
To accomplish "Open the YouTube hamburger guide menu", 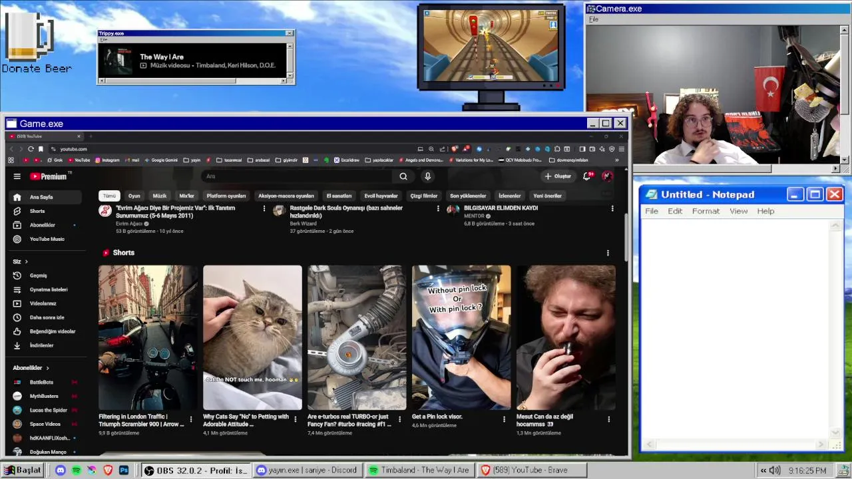I will 17,176.
